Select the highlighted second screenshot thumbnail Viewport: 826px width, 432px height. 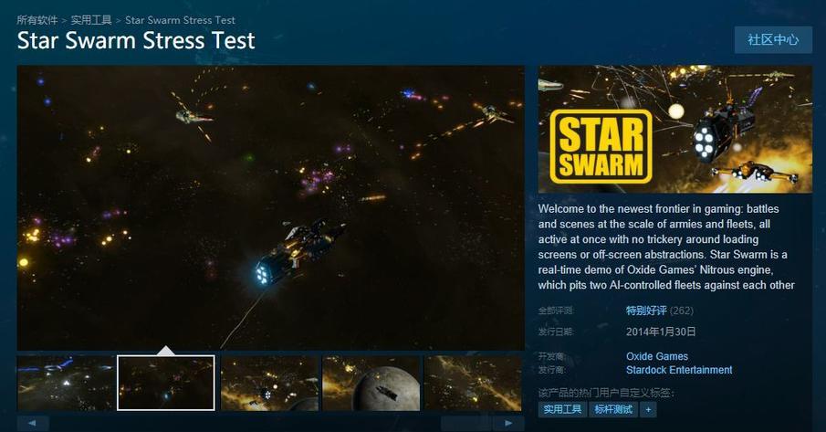click(x=166, y=383)
